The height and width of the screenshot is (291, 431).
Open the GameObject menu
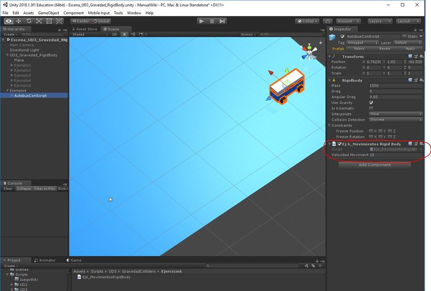(48, 13)
